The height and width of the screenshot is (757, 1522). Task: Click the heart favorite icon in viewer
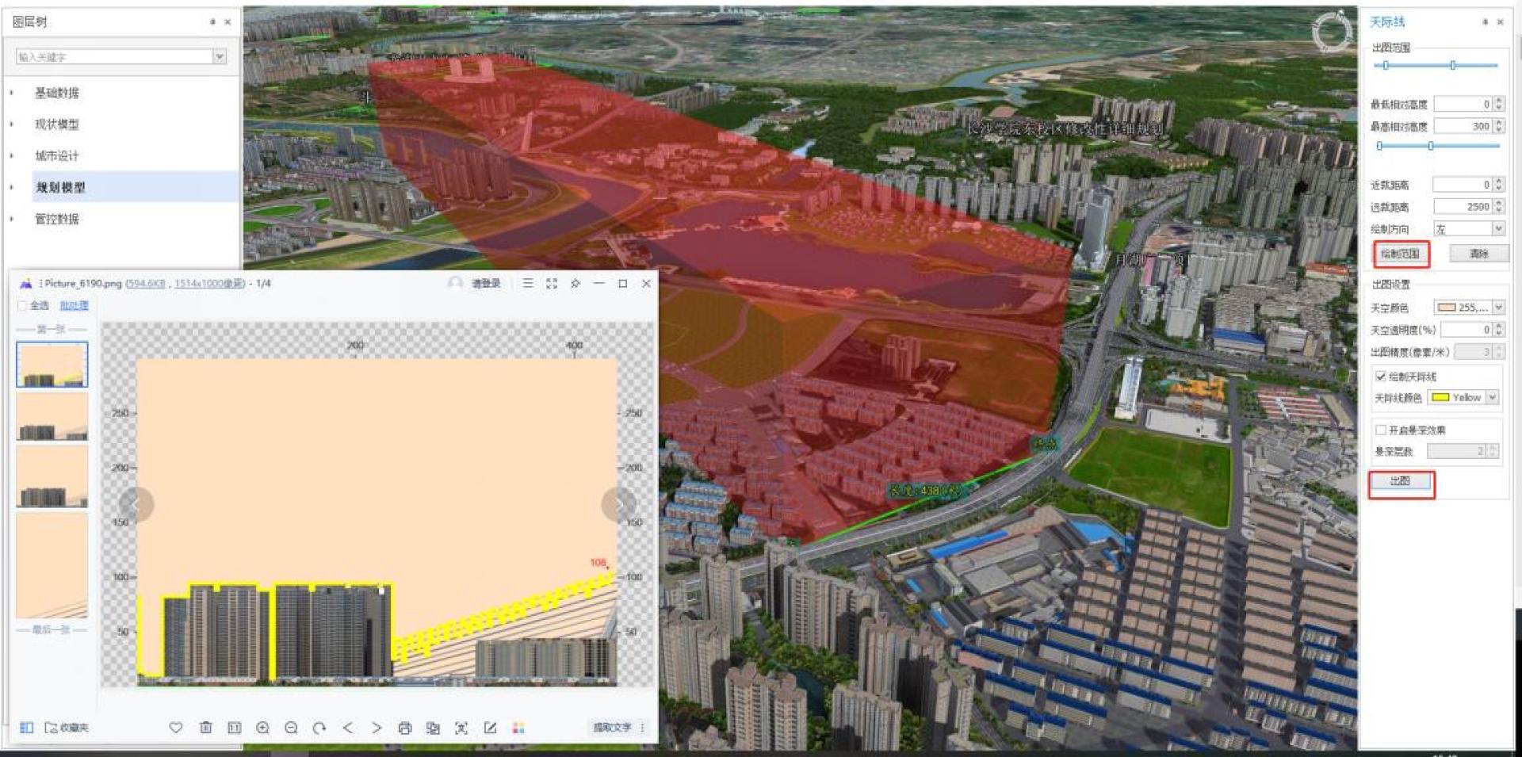(x=176, y=728)
